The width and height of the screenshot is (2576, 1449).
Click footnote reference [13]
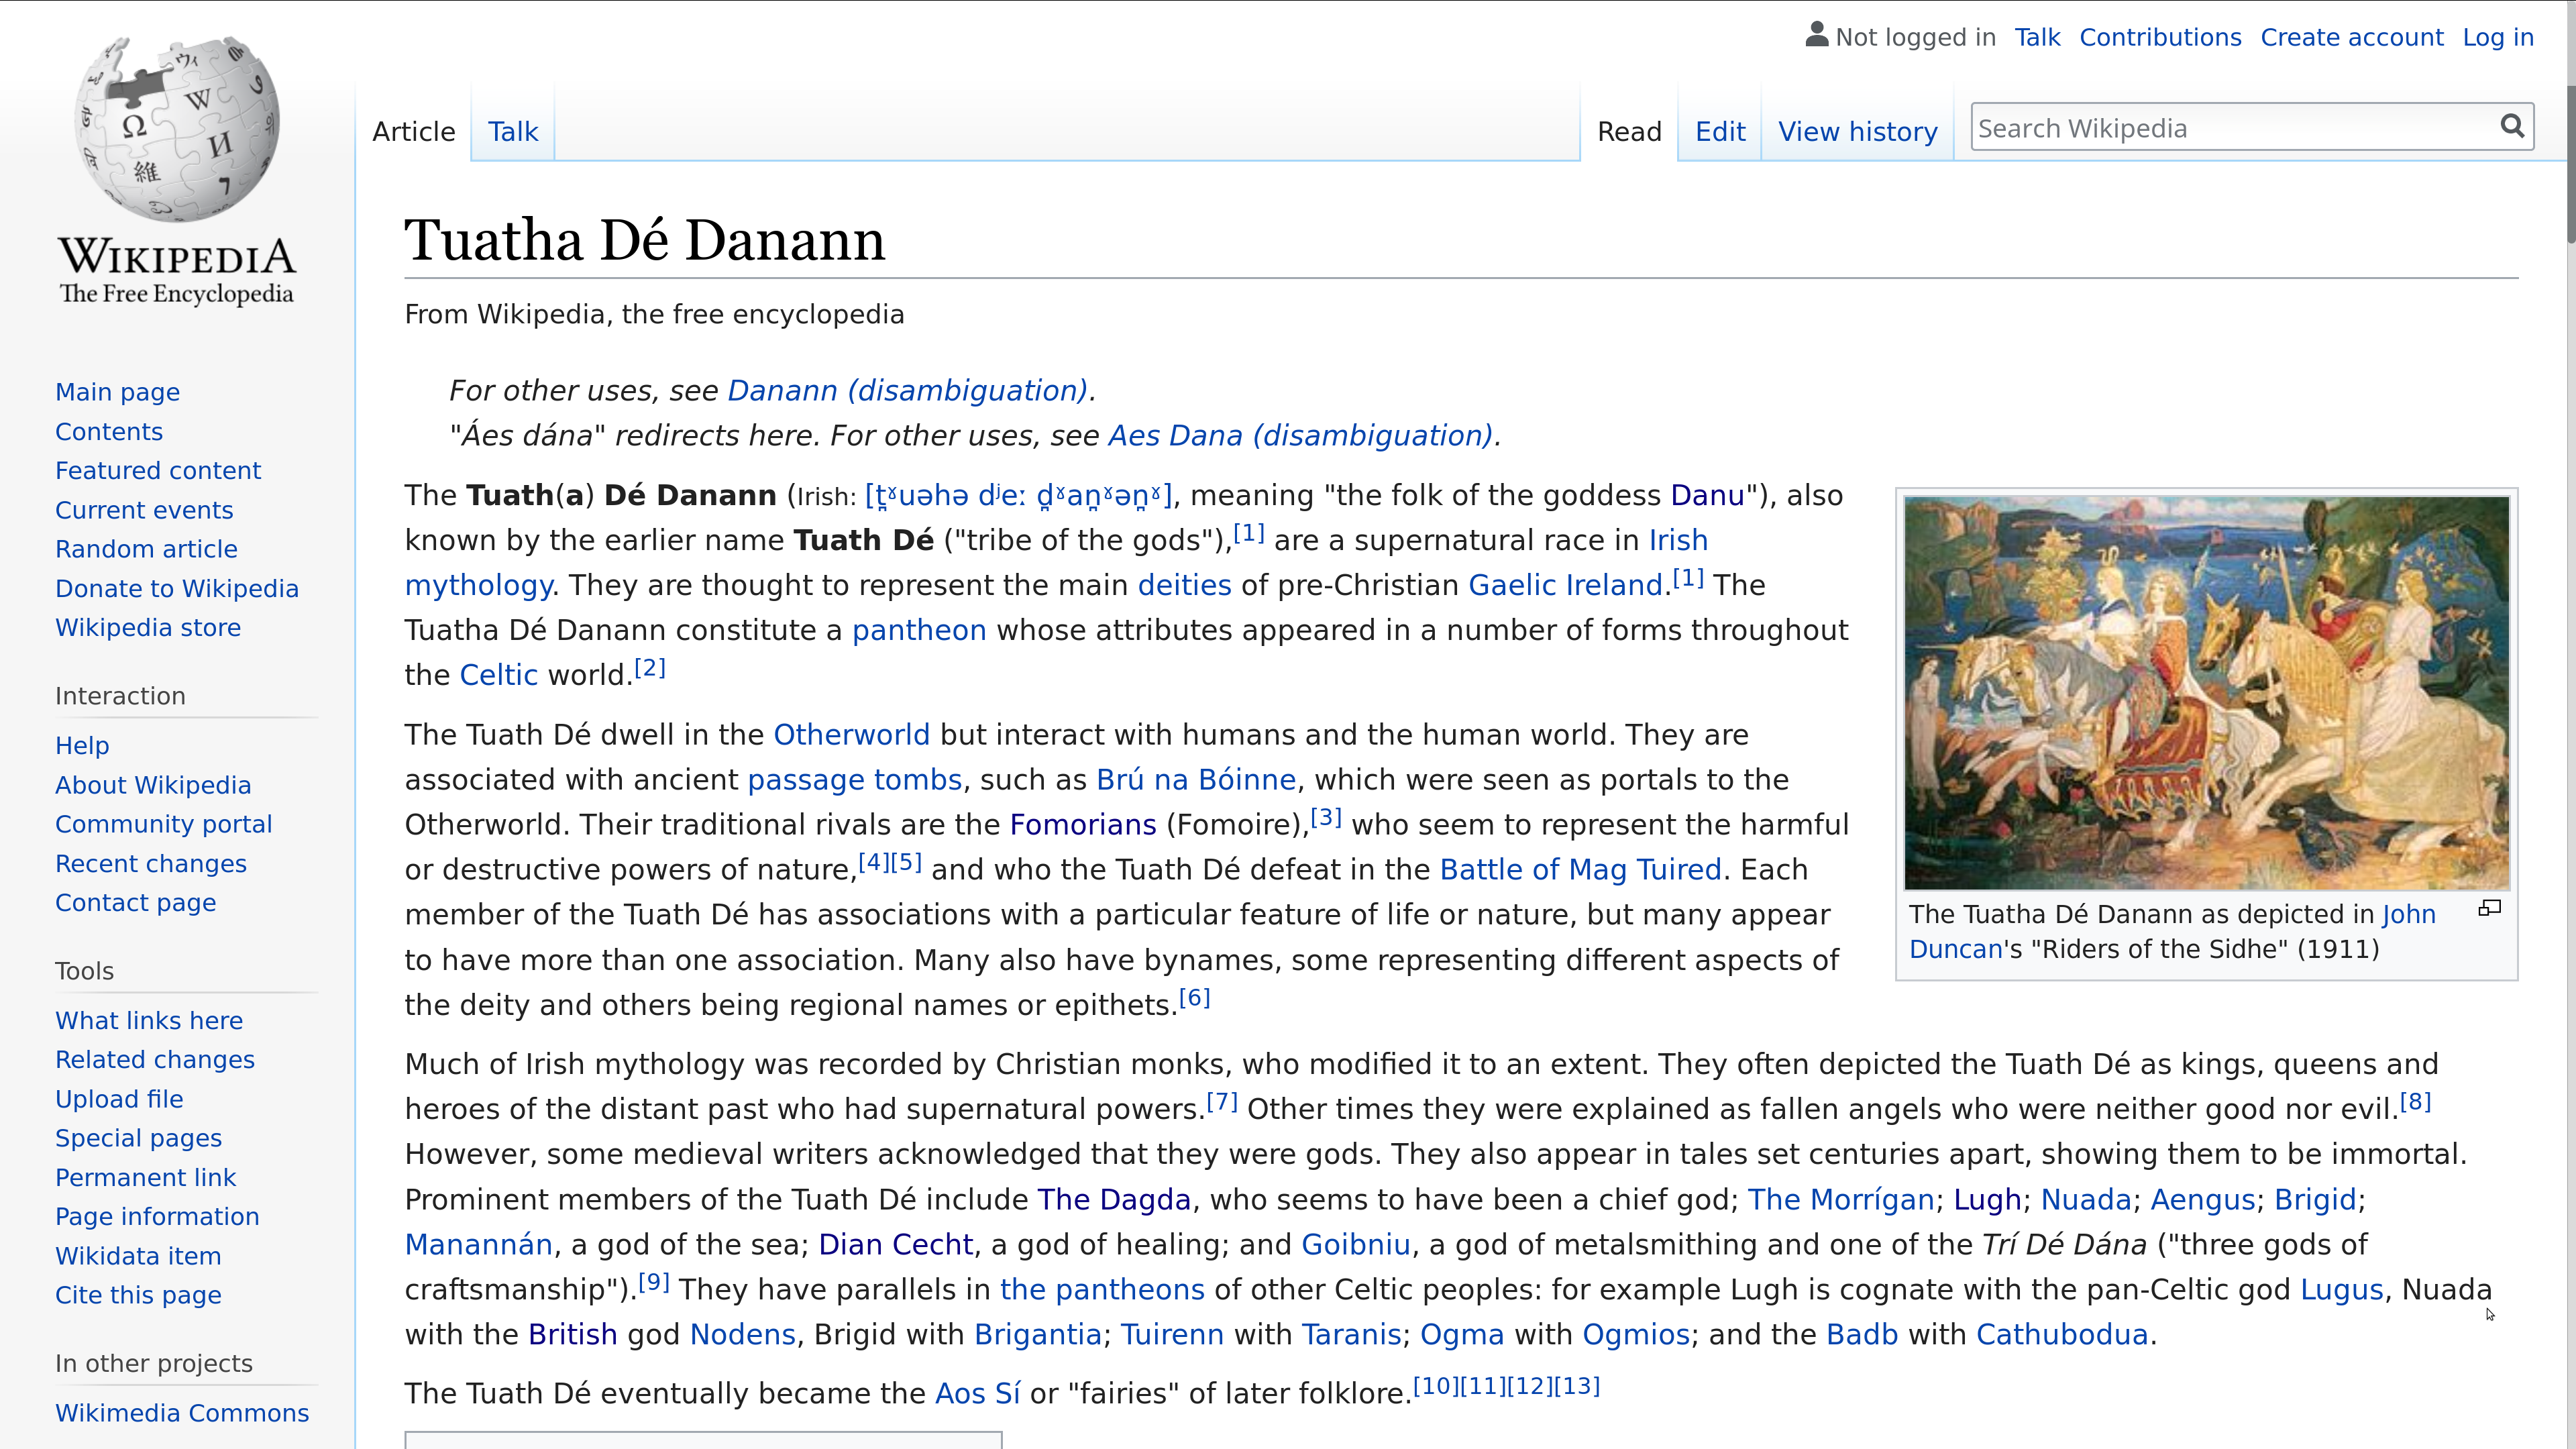click(1577, 1387)
